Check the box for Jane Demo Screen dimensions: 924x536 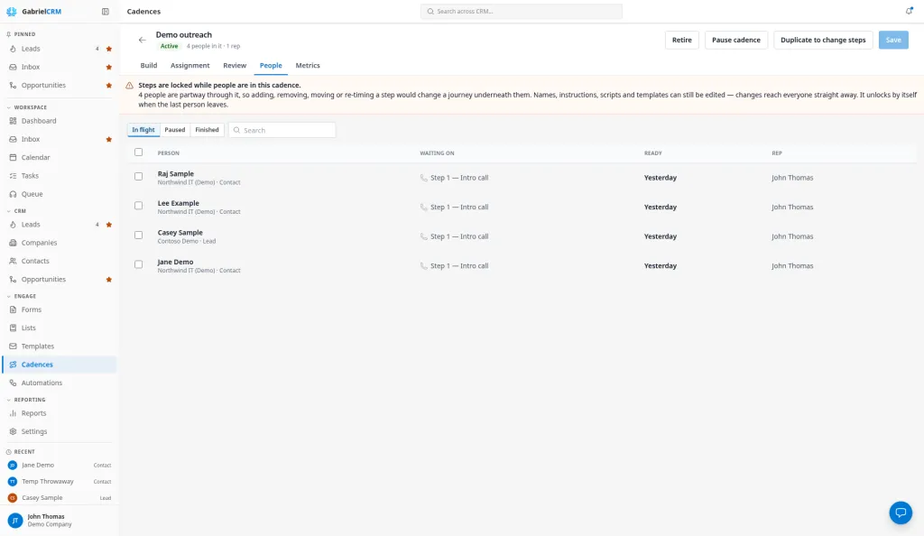tap(138, 264)
